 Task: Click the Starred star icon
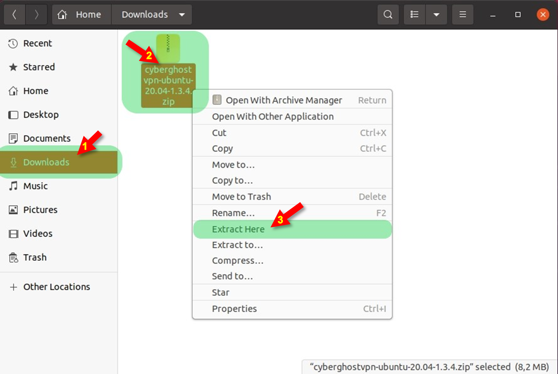click(13, 67)
